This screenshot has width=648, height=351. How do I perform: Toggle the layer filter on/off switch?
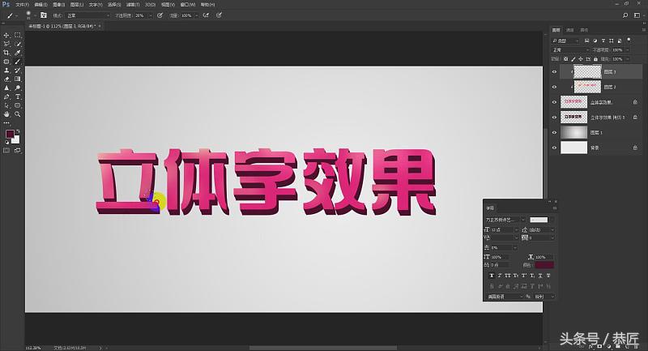629,40
